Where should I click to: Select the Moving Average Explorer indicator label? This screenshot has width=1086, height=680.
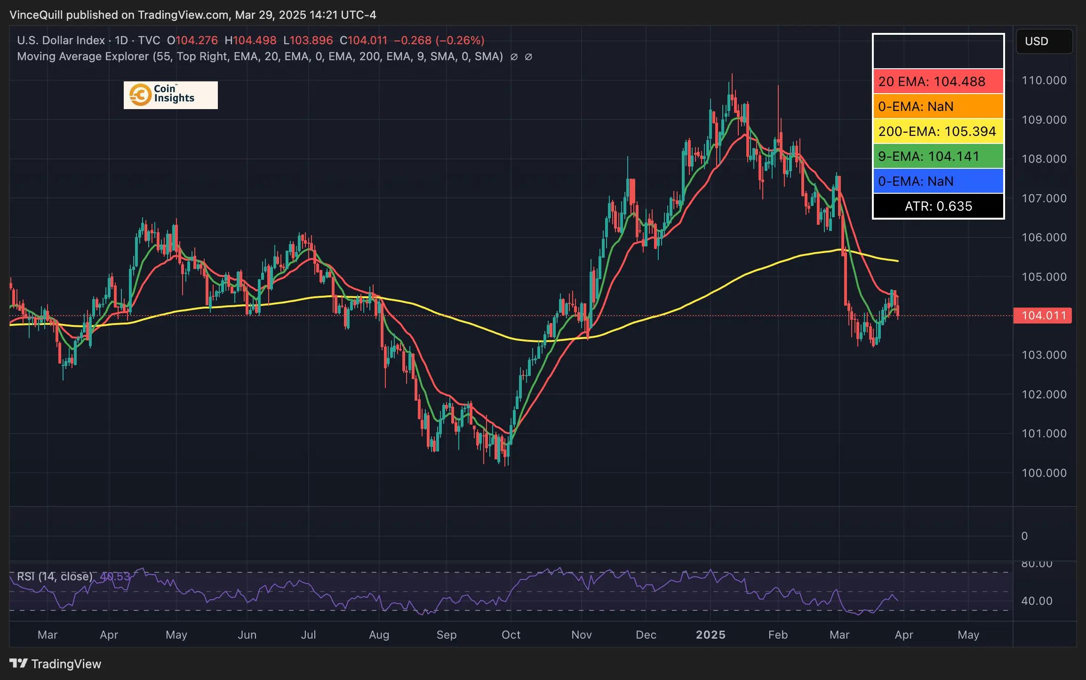click(260, 56)
